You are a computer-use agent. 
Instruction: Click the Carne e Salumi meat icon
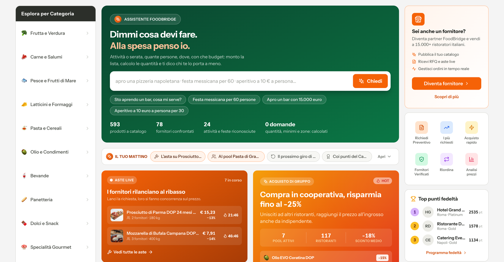(x=24, y=57)
